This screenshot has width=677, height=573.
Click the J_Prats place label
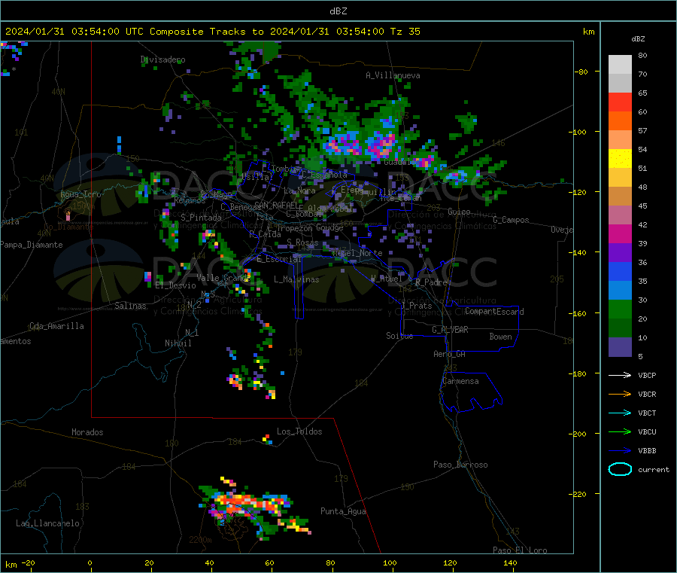417,306
